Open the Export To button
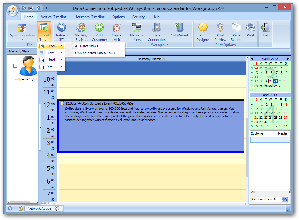Image resolution: width=299 pixels, height=220 pixels. [x=44, y=32]
